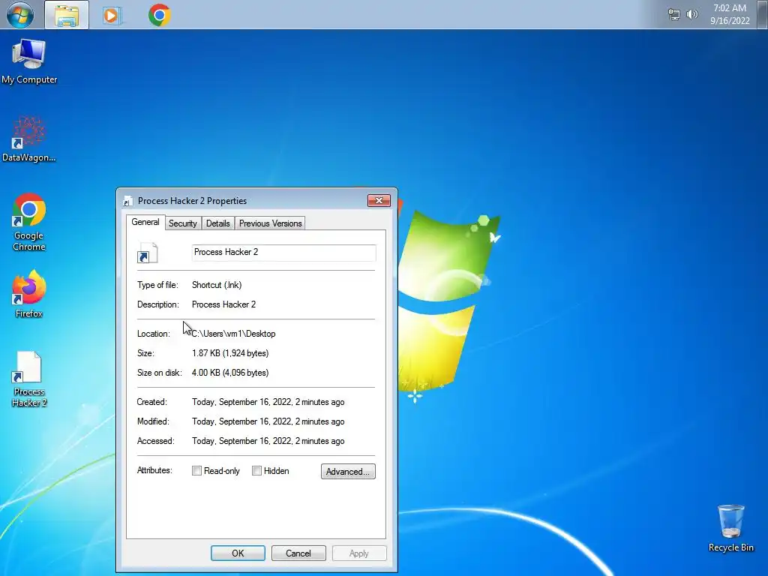Tick the Read-only checkbox

pyautogui.click(x=197, y=471)
